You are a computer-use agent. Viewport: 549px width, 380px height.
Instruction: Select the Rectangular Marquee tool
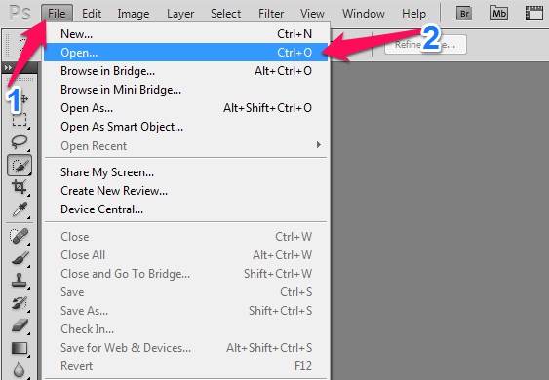click(x=20, y=120)
